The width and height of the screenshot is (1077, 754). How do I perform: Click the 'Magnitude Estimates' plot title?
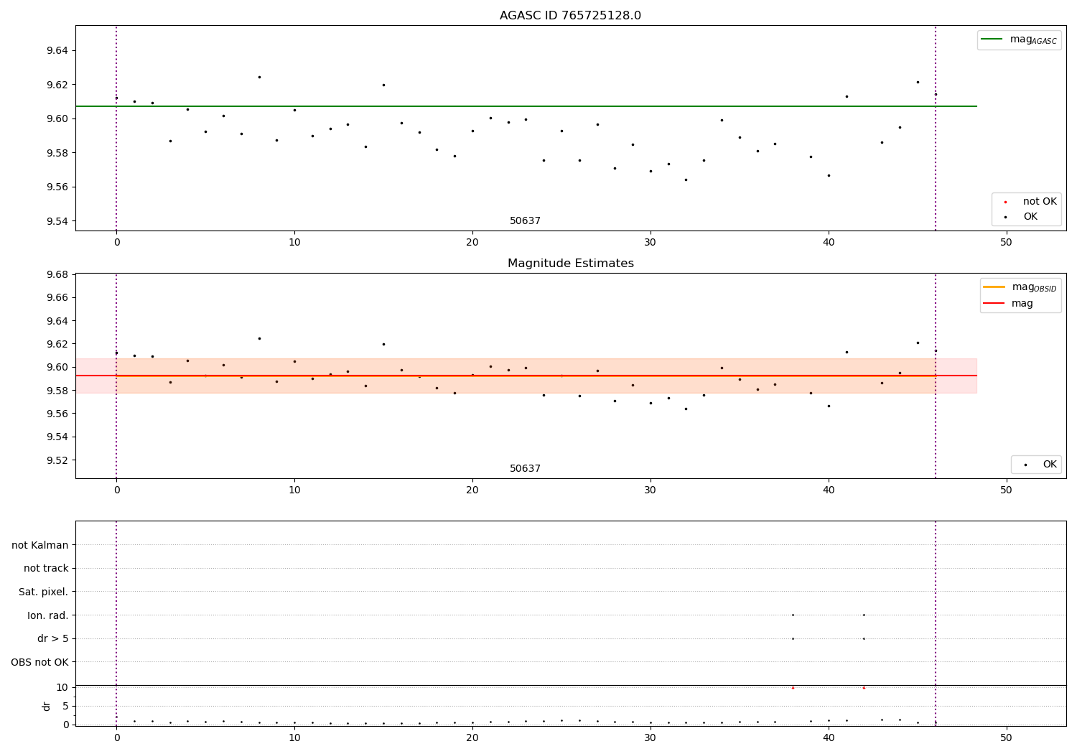pyautogui.click(x=570, y=264)
